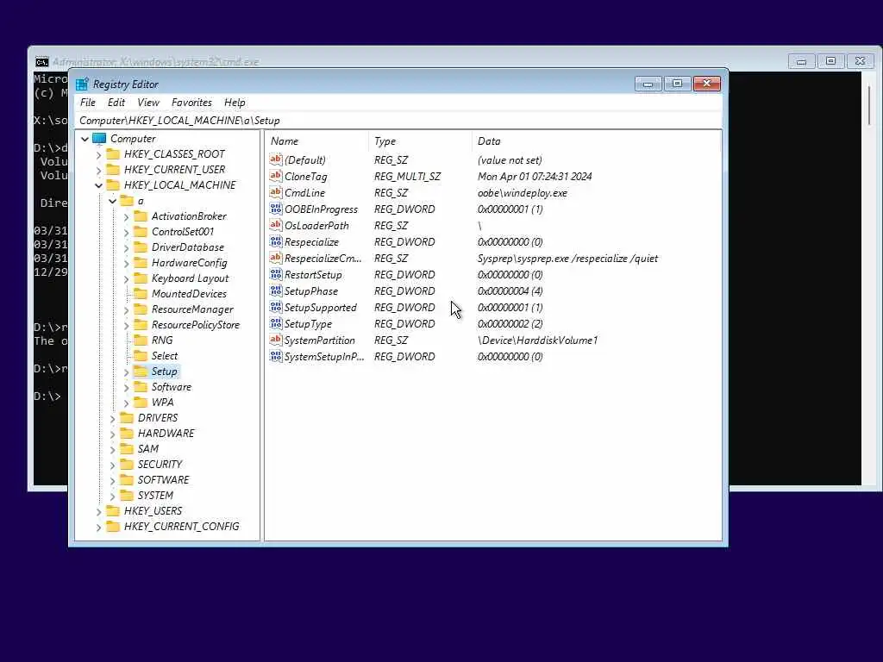Screen dimensions: 883x662
Task: Click the Registry Editor title bar icon
Action: 82,84
